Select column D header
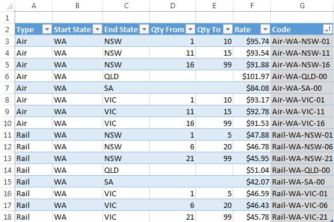The image size is (334, 222). pyautogui.click(x=173, y=6)
